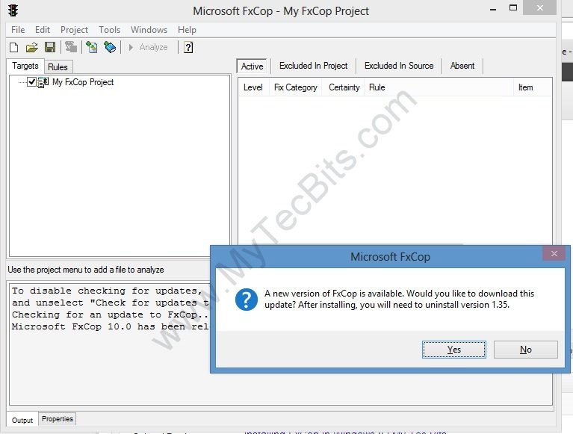Viewport: 573px width, 434px height.
Task: Save the project with the floppy disk icon
Action: point(50,47)
